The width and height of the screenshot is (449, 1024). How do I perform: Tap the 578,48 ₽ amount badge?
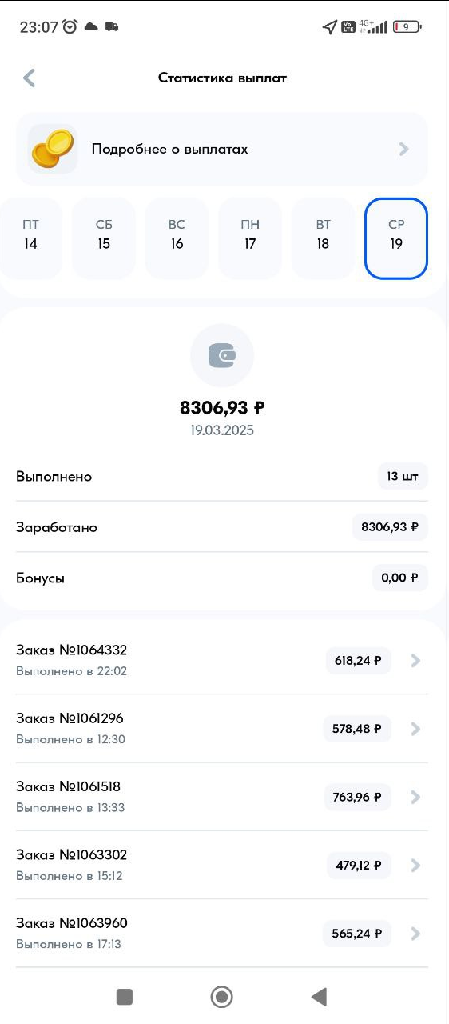357,729
